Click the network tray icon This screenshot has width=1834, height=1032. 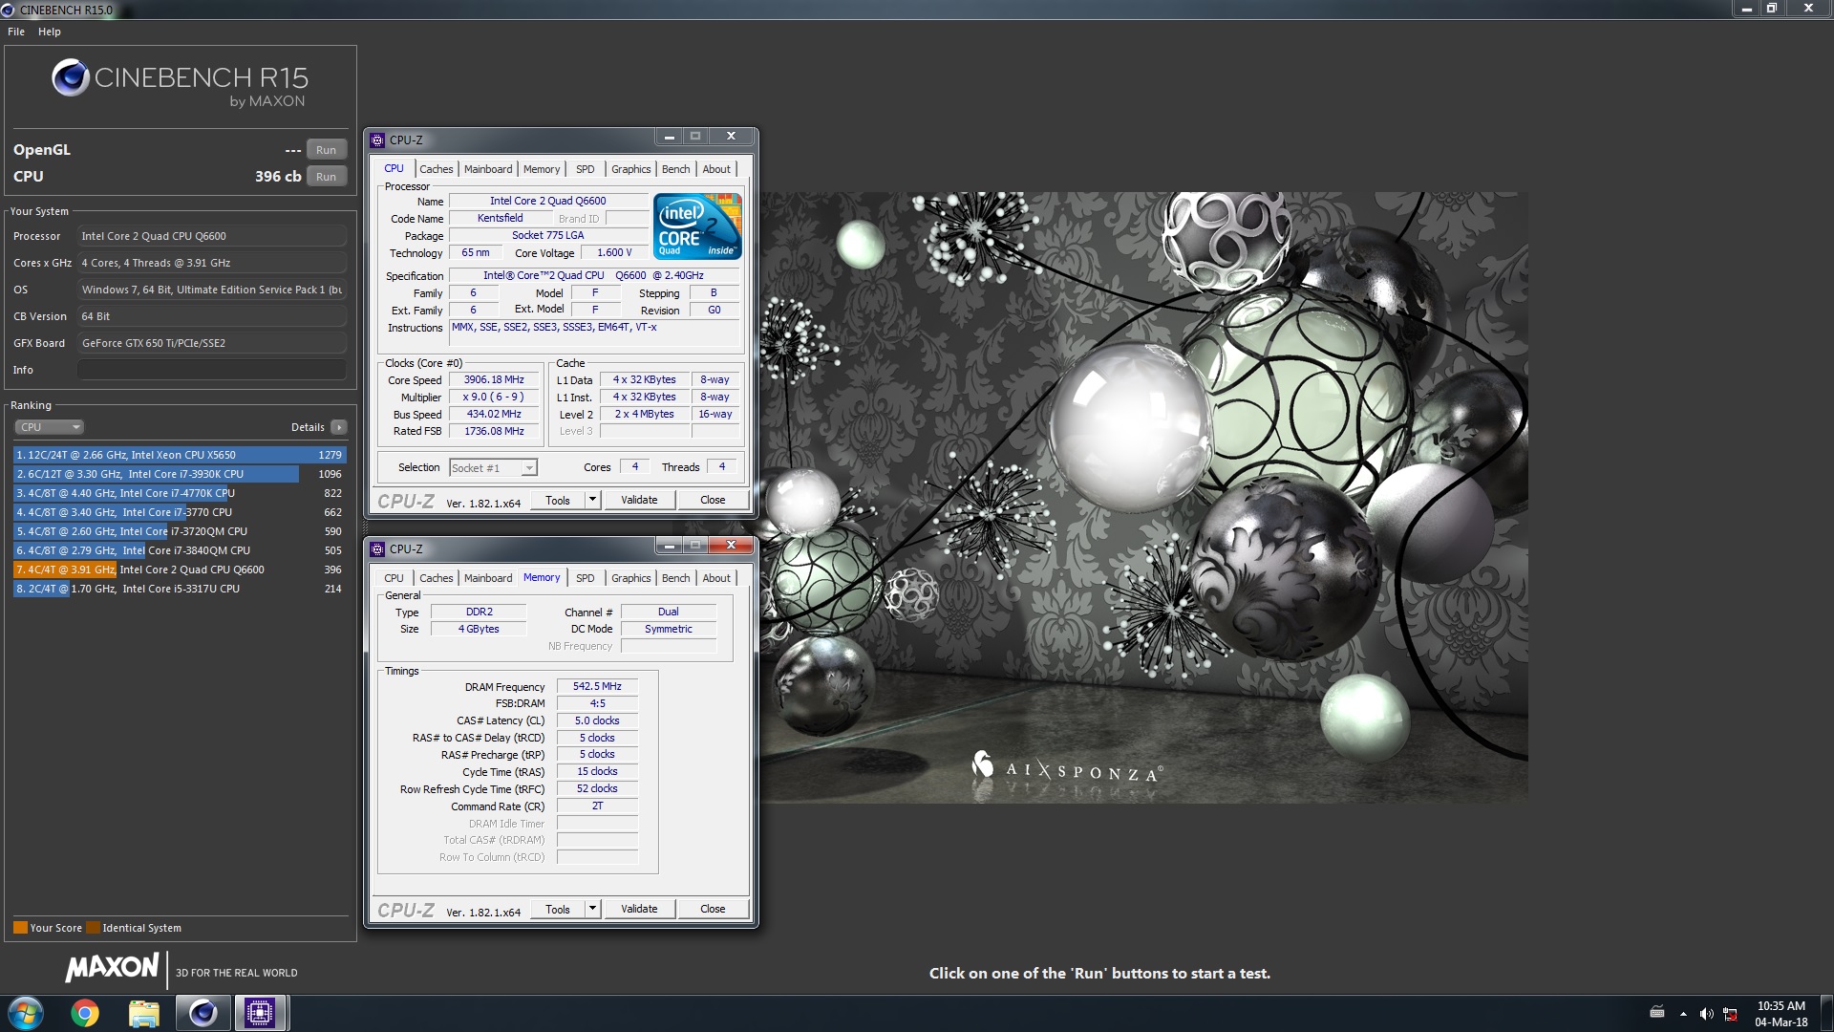(x=1730, y=1014)
